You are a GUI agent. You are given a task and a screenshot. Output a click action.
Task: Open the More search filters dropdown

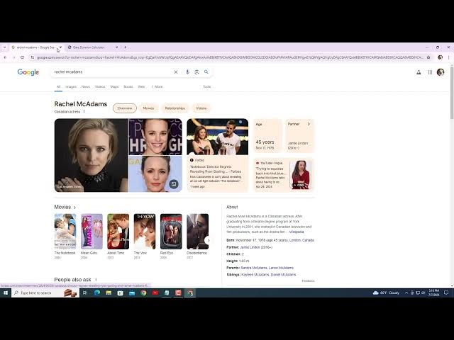coord(157,86)
